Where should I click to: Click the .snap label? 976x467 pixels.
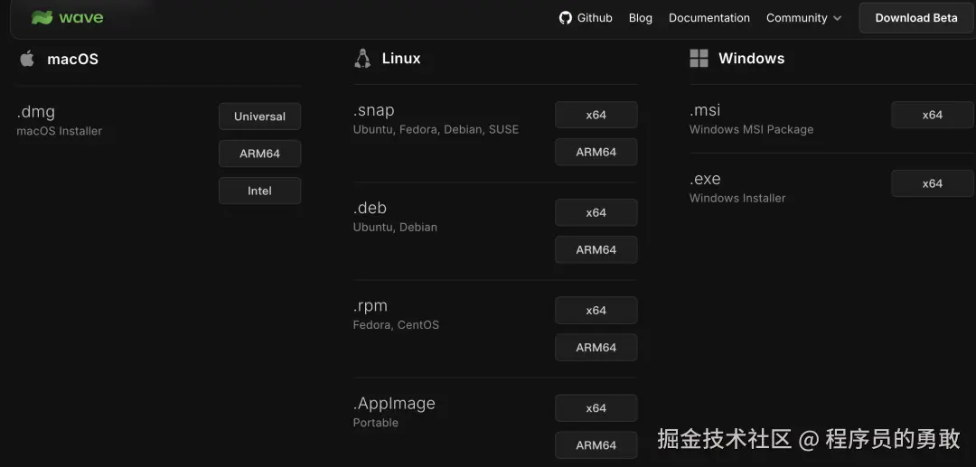point(373,111)
